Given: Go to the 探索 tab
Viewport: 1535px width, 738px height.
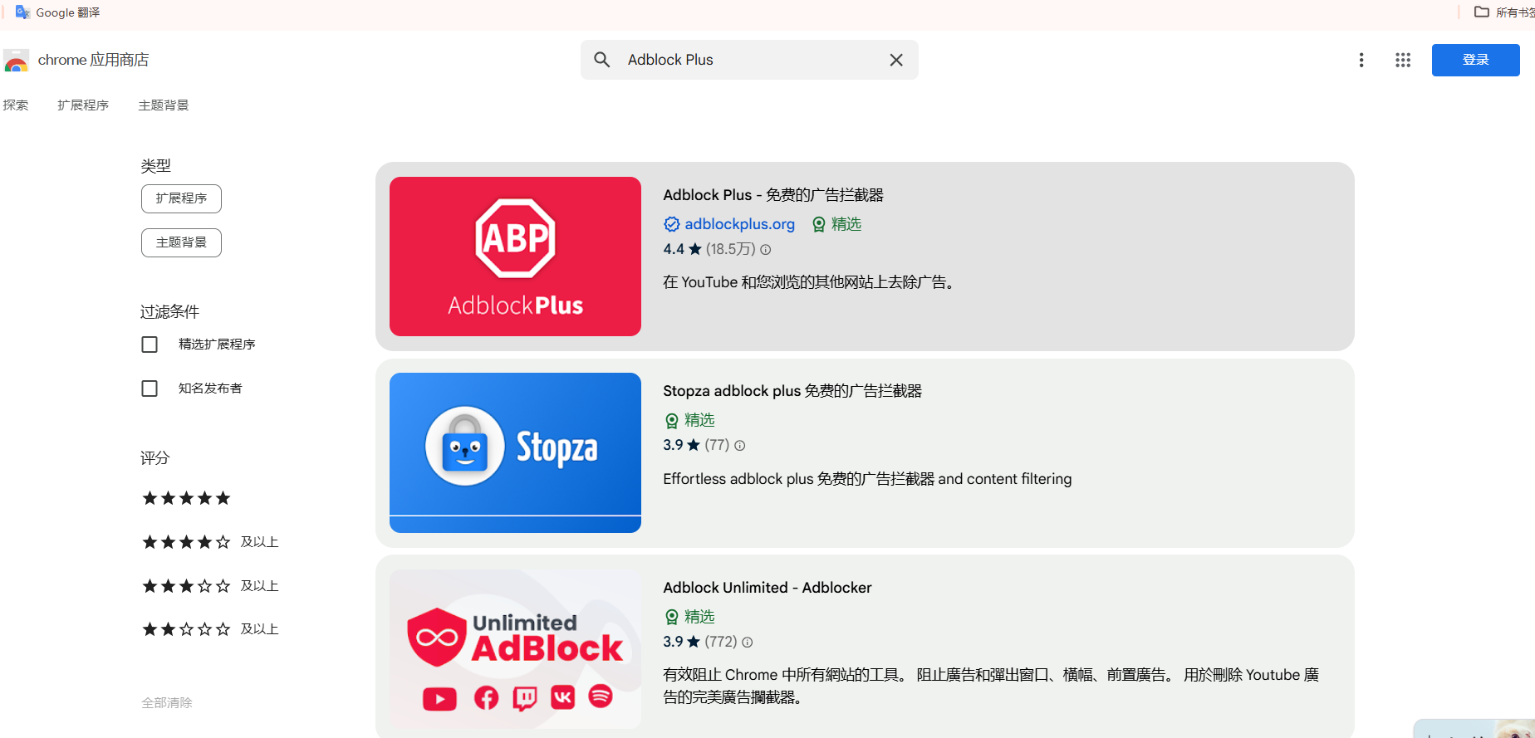Looking at the screenshot, I should pyautogui.click(x=16, y=105).
